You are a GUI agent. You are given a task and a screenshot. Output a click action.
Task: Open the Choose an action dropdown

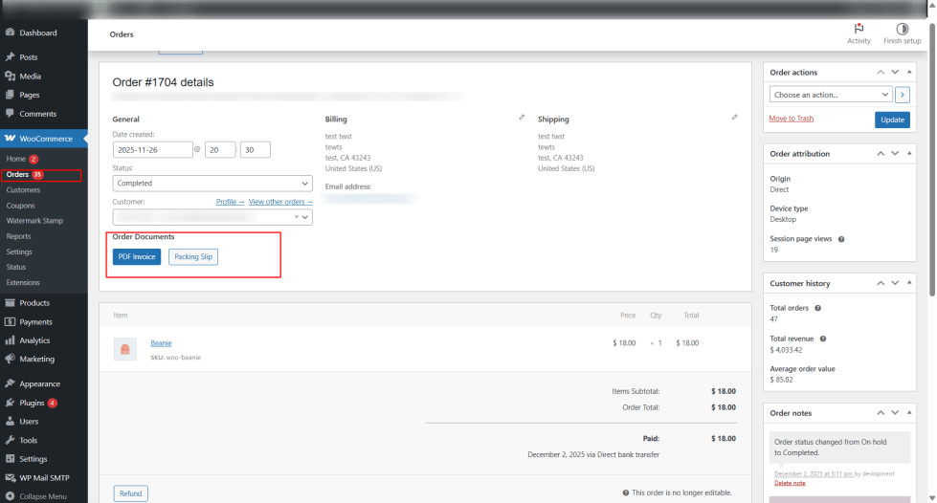pyautogui.click(x=831, y=95)
